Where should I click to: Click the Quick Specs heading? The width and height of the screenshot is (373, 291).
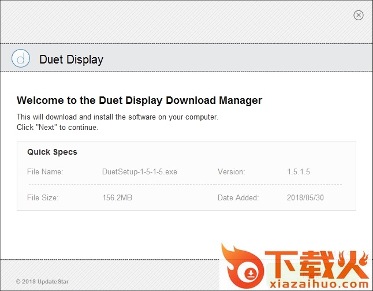pyautogui.click(x=53, y=152)
